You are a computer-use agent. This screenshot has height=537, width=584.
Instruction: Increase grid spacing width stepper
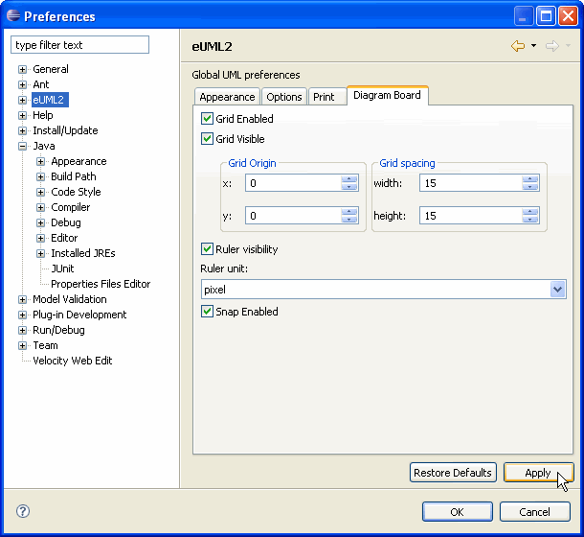tap(530, 179)
